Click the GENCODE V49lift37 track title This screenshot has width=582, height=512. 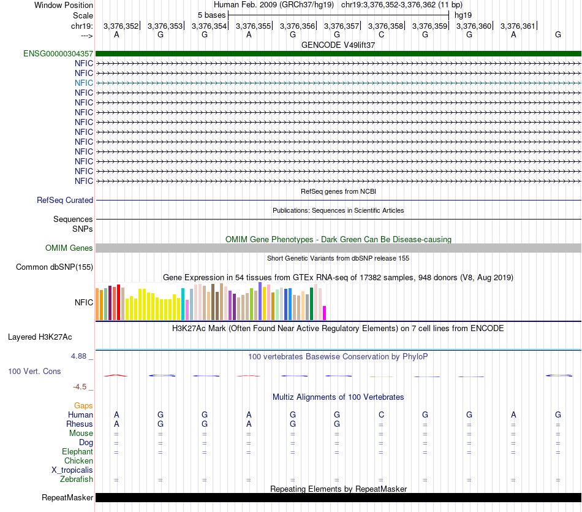click(338, 45)
